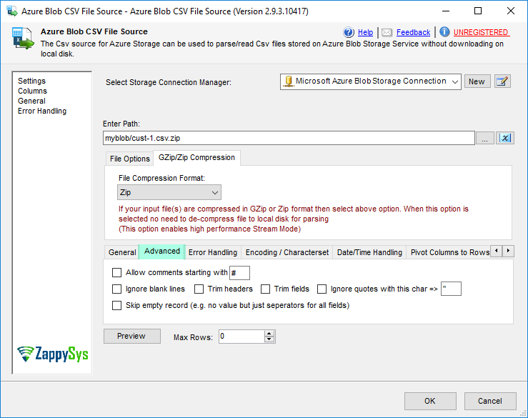Enable Ignore quotes with this char
Screen dimensions: 528x418
pos(322,289)
